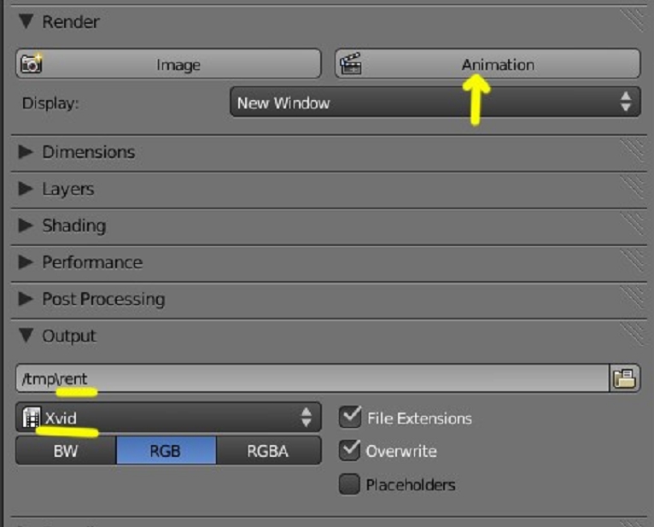
Task: Click the film strip icon beside Xvid
Action: click(32, 418)
